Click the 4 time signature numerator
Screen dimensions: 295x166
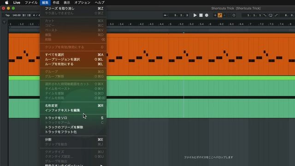coord(34,15)
